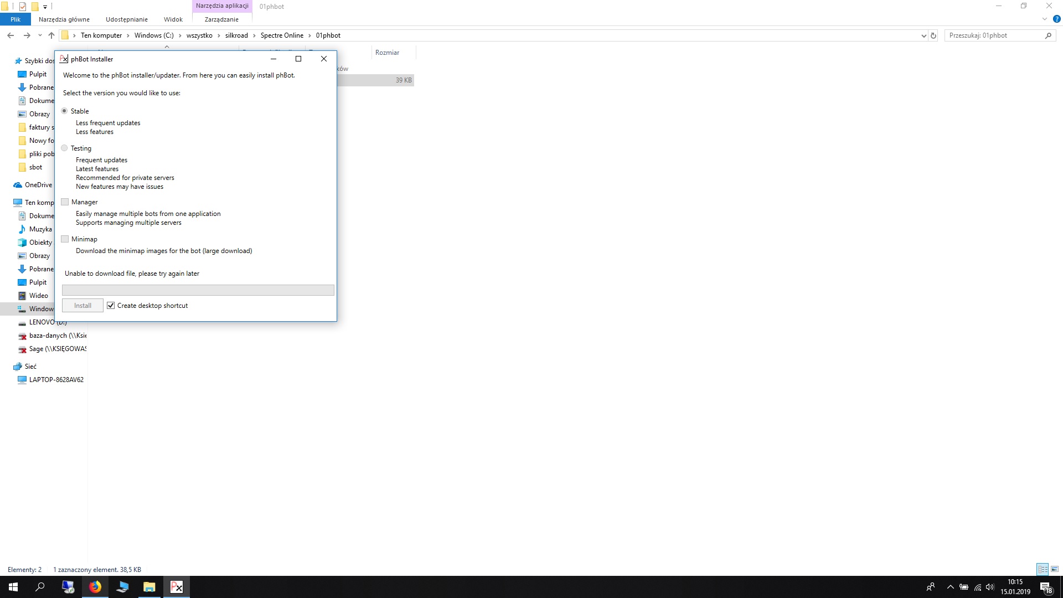
Task: Expand the ribbon using the chevron
Action: click(1044, 19)
